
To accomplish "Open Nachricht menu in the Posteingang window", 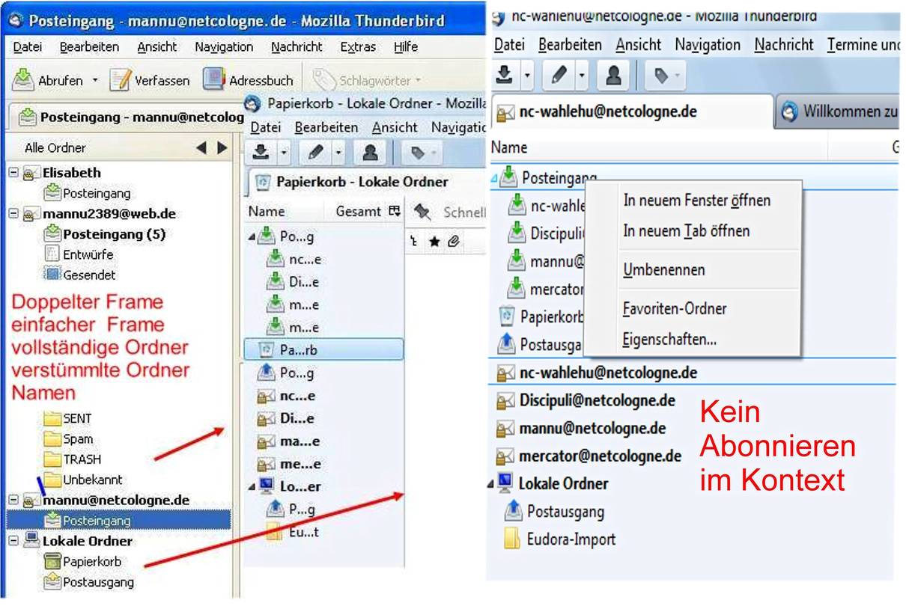I will [x=297, y=46].
